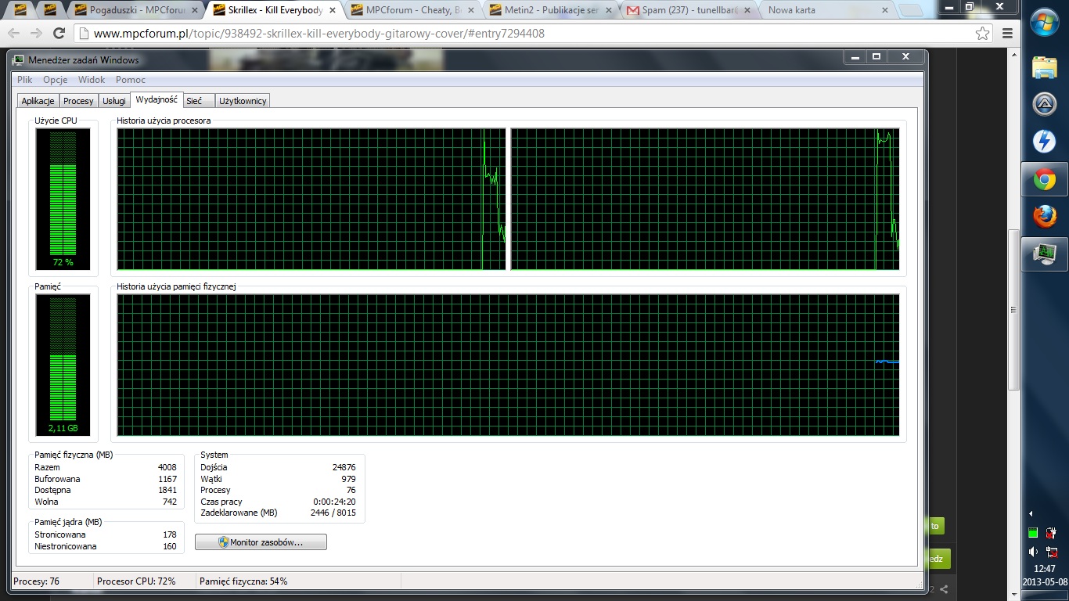Open the Opcje menu
Image resolution: width=1069 pixels, height=601 pixels.
point(56,80)
